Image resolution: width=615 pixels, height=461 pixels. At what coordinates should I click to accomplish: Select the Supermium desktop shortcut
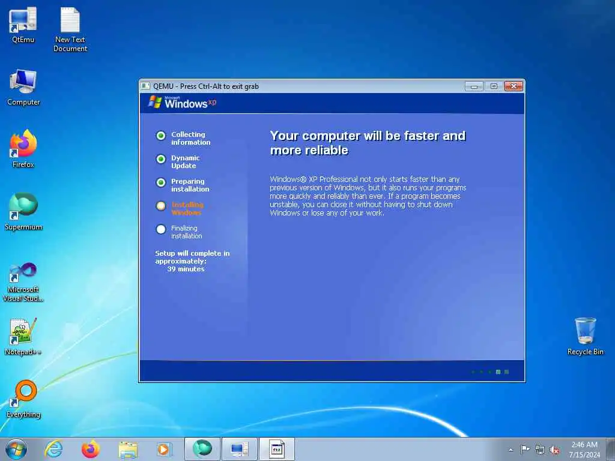(23, 212)
